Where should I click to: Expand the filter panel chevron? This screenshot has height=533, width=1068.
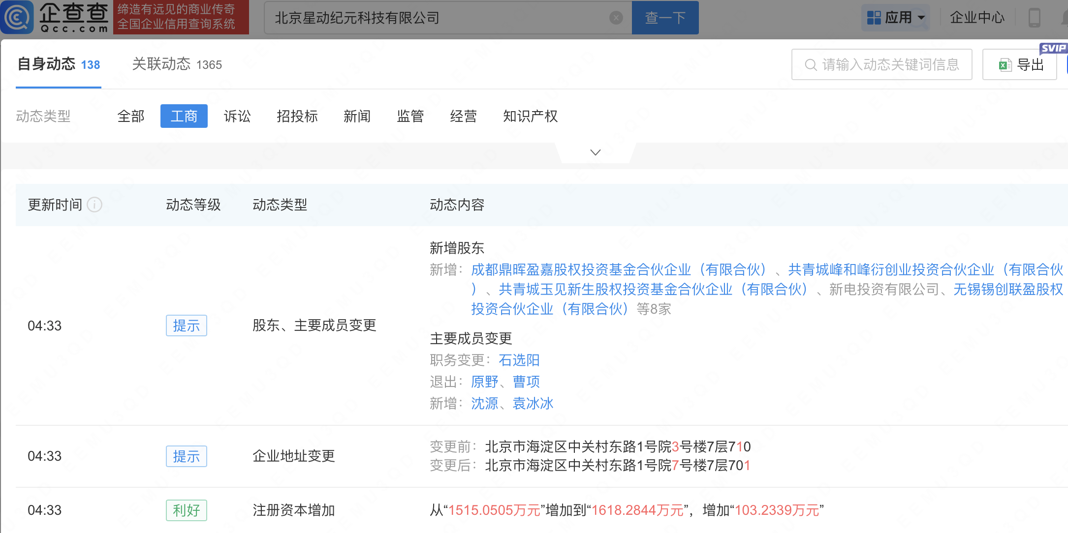[595, 152]
